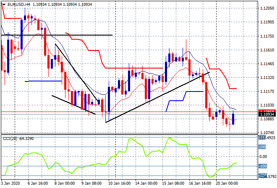Open the chart menu triangle beside EURUSD,H4
Screen dimensions: 277x188
(x=4, y=5)
